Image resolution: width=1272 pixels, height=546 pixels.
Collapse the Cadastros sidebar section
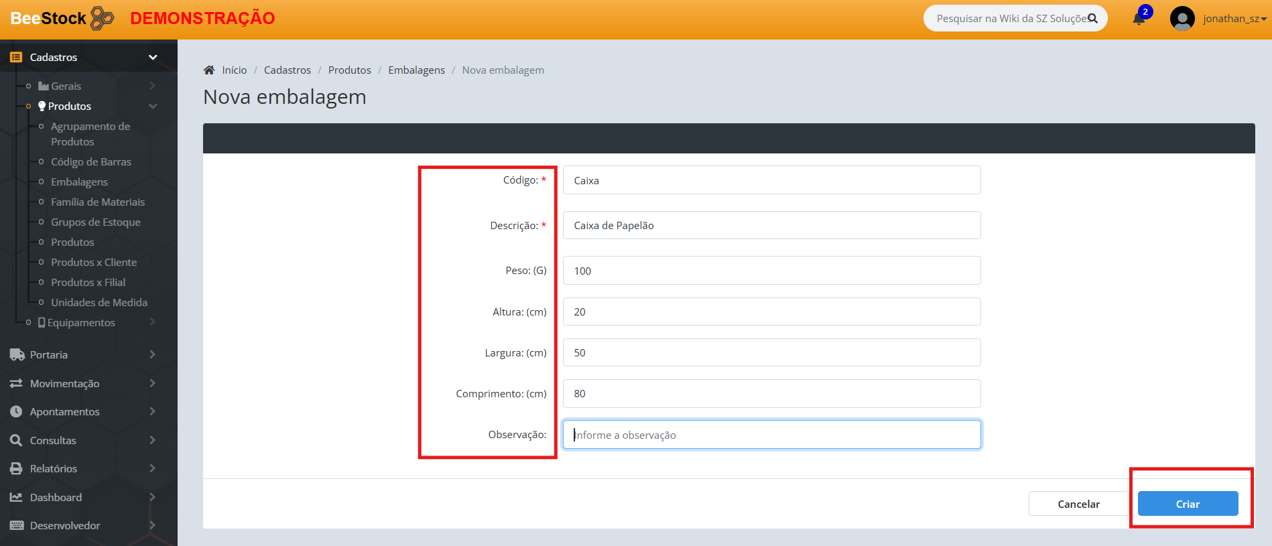tap(153, 58)
